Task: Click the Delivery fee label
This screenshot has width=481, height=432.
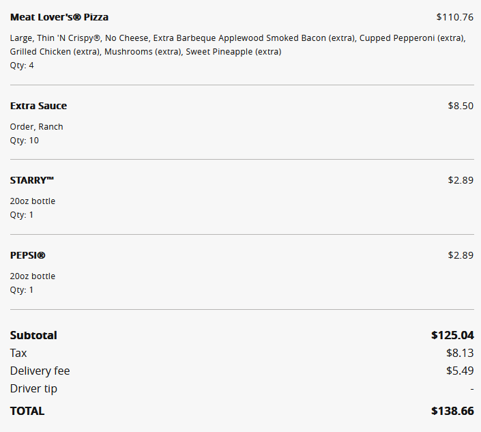Action: point(40,371)
